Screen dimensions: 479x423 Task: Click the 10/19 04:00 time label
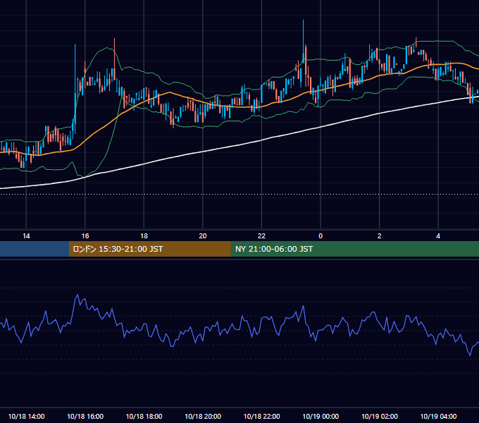pos(438,416)
